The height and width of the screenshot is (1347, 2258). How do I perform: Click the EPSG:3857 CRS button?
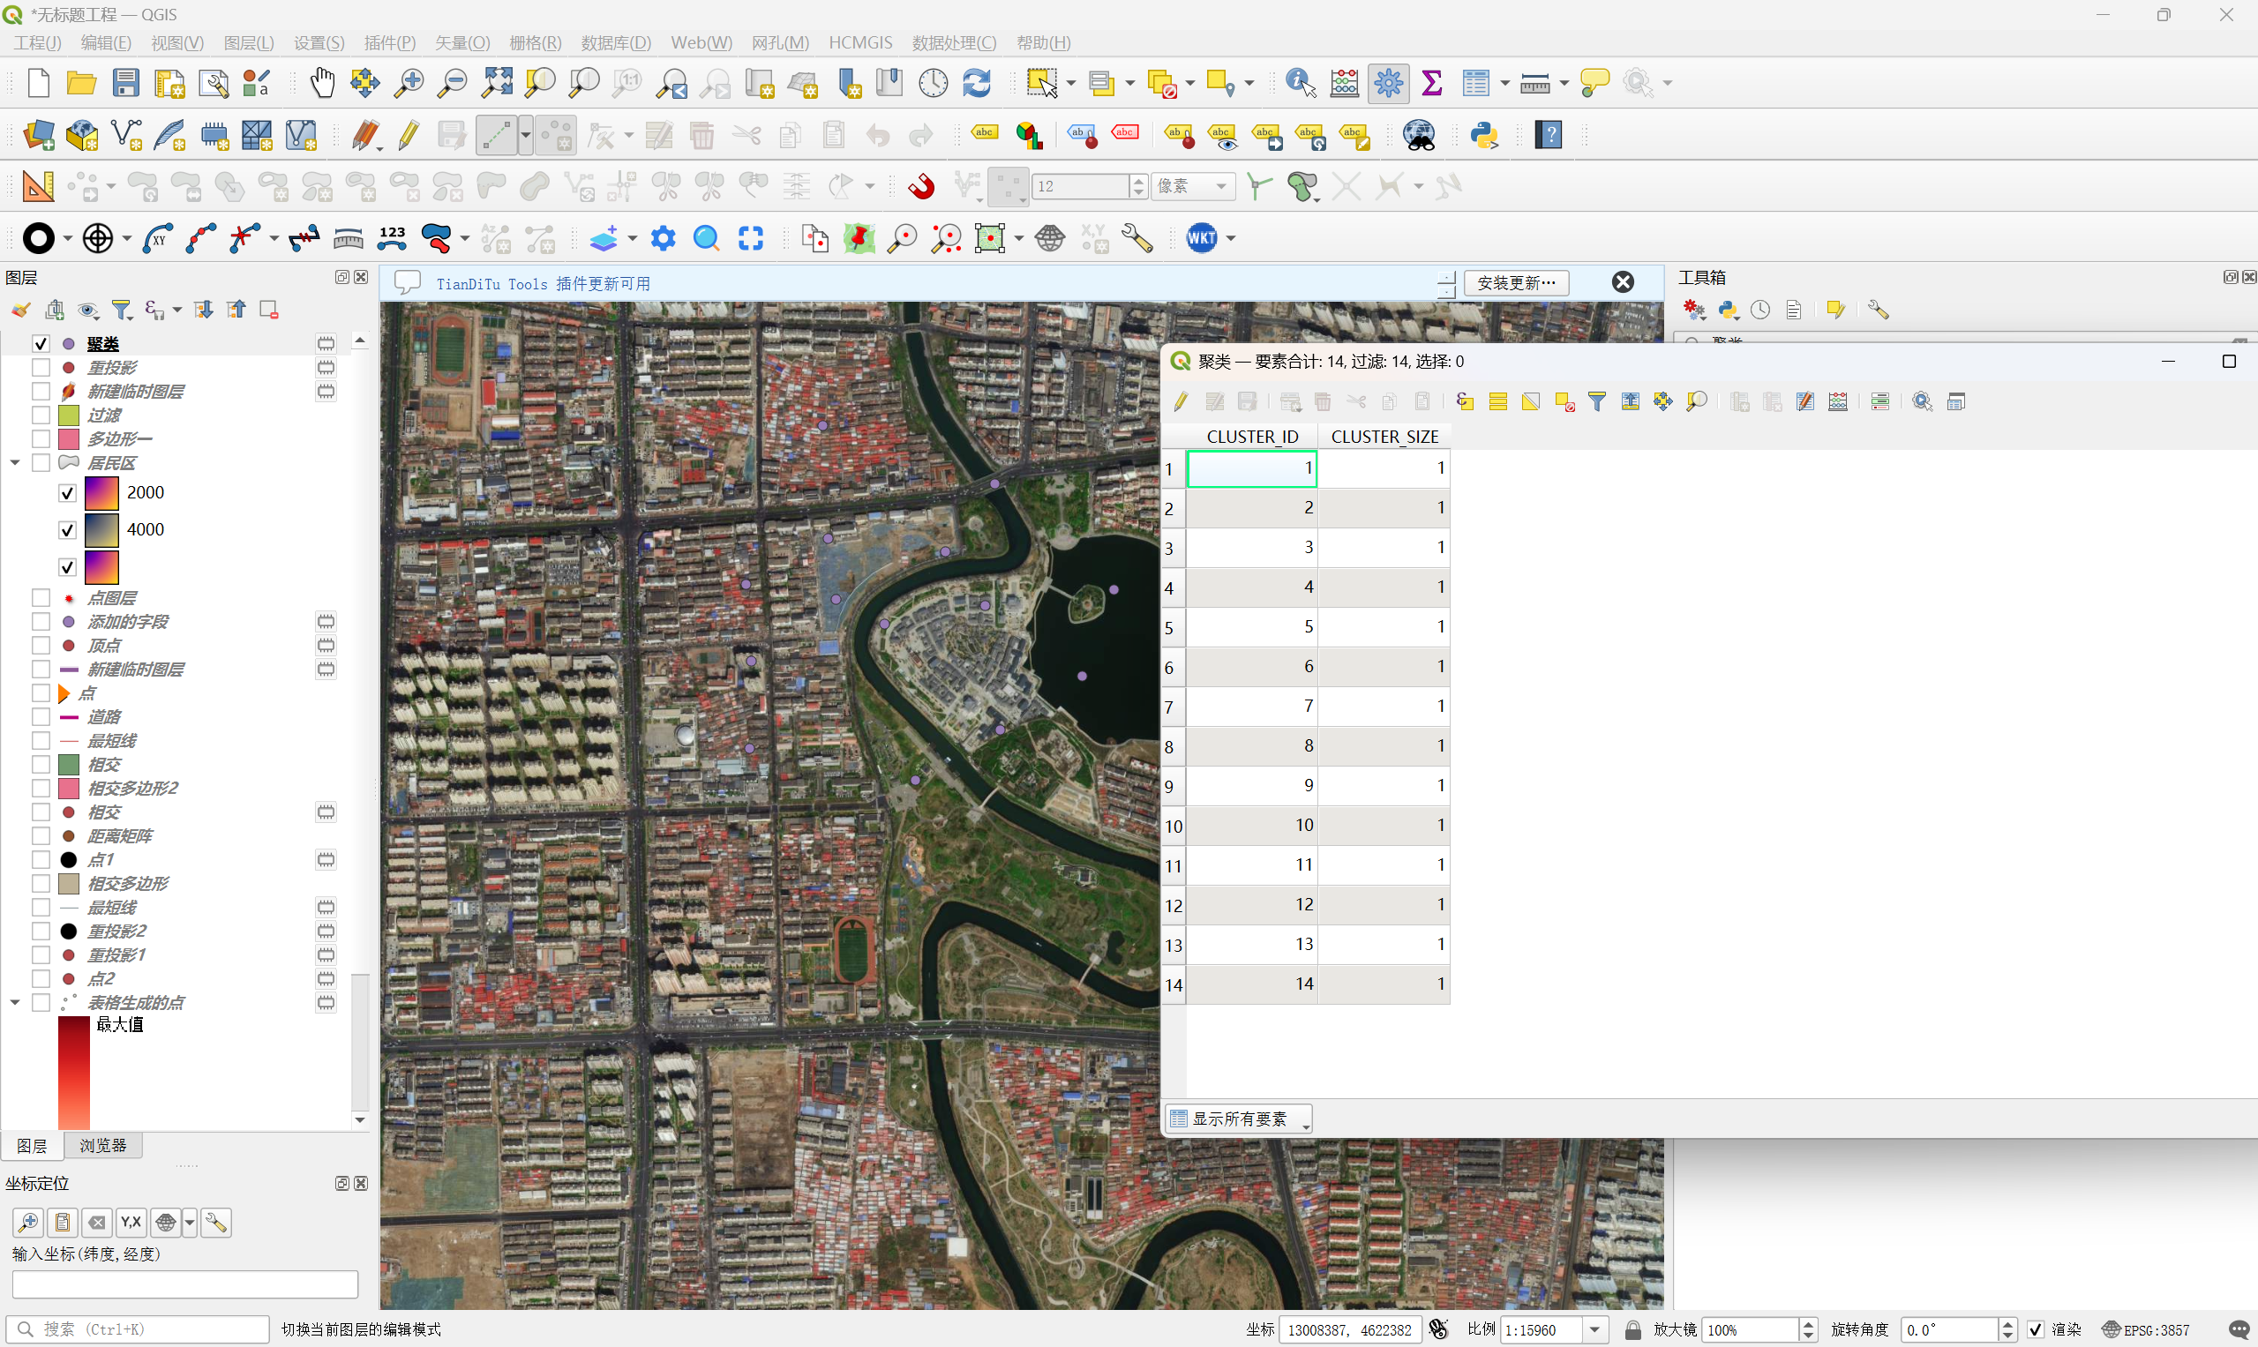pos(2146,1329)
